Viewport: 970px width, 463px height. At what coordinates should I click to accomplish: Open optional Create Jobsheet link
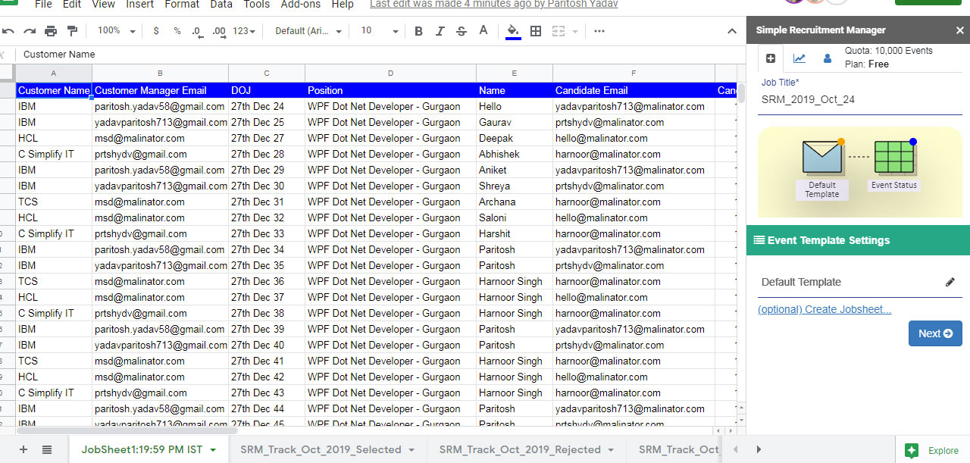click(x=824, y=309)
